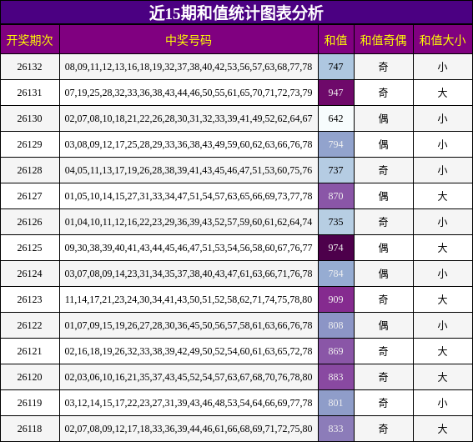Click the title 近15期和值统计图表分析

(x=236, y=13)
